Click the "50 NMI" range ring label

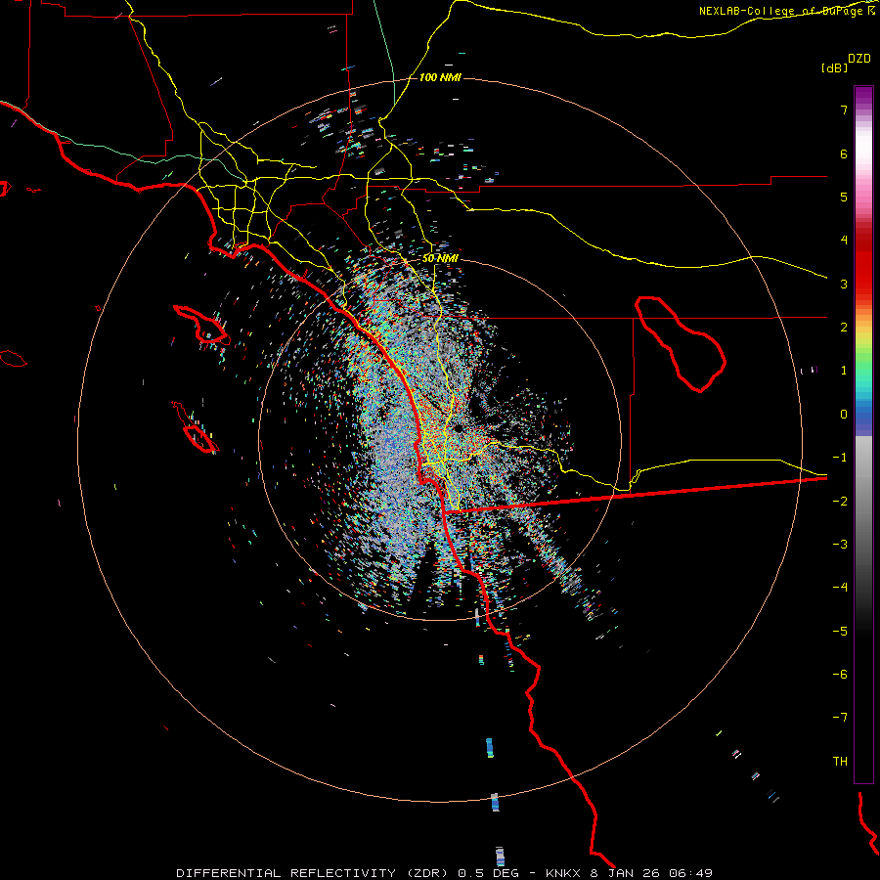440,259
